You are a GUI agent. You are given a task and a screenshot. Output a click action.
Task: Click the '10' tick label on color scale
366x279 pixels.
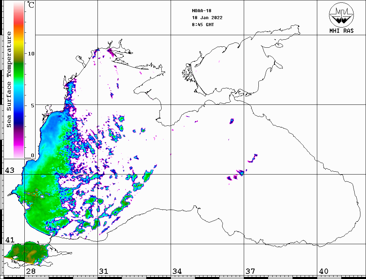coord(31,54)
